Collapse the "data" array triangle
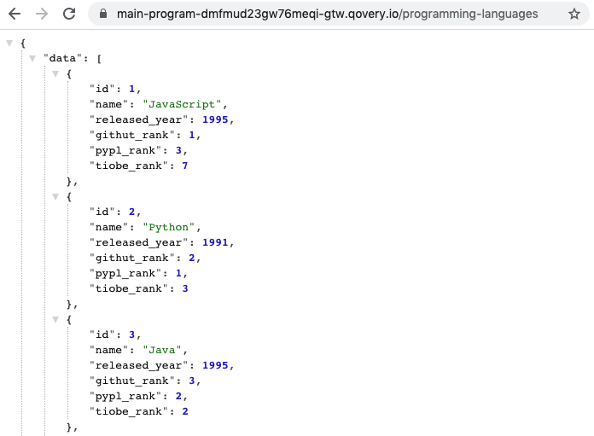Image resolution: width=594 pixels, height=436 pixels. point(32,58)
